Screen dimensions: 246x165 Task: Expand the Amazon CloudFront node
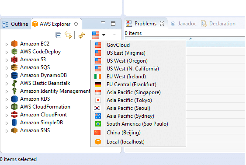coord(7,115)
